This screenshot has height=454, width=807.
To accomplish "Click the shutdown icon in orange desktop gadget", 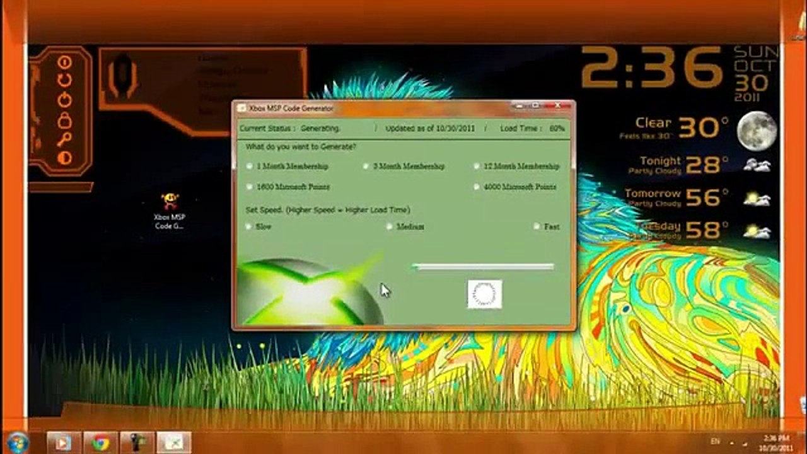I will [64, 62].
